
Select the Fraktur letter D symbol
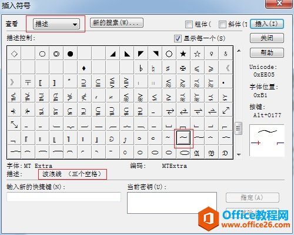coord(225,153)
